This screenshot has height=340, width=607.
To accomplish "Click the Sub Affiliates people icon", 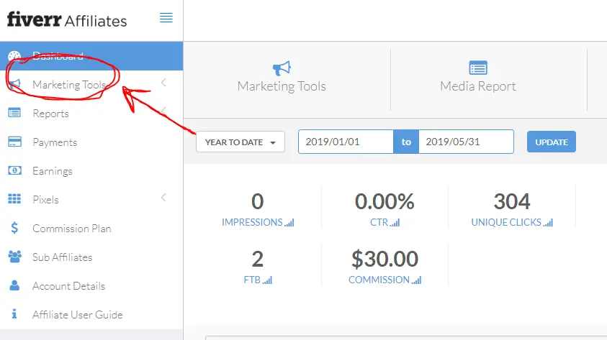I will 14,257.
